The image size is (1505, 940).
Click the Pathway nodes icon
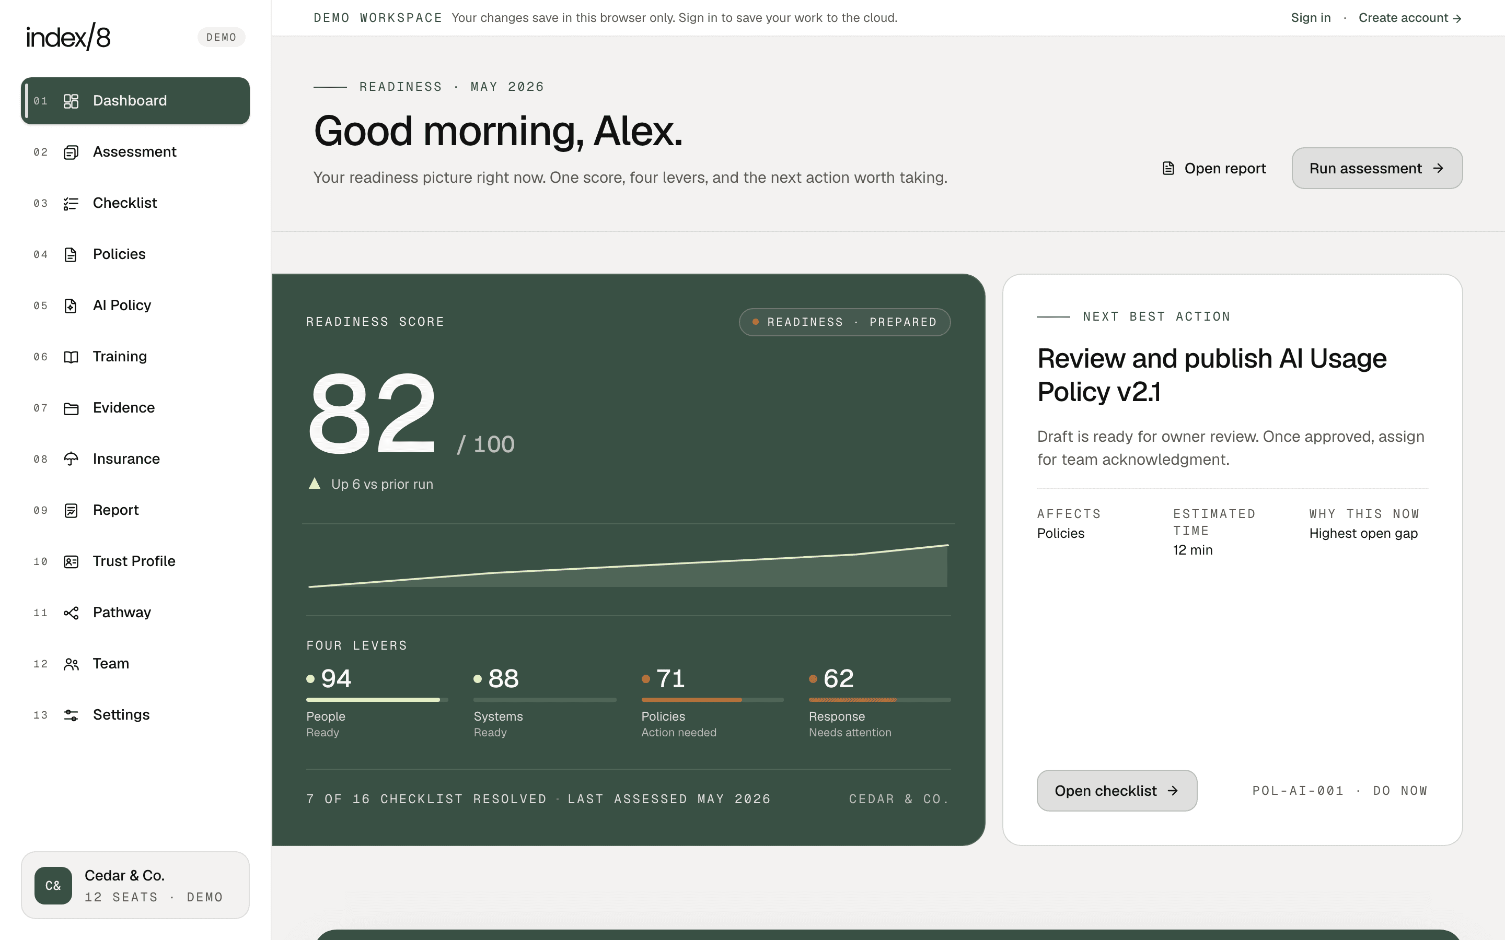click(x=71, y=613)
